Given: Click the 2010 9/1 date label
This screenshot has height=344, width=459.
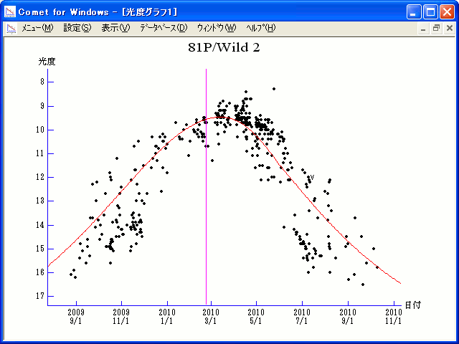Looking at the screenshot, I should (x=348, y=317).
